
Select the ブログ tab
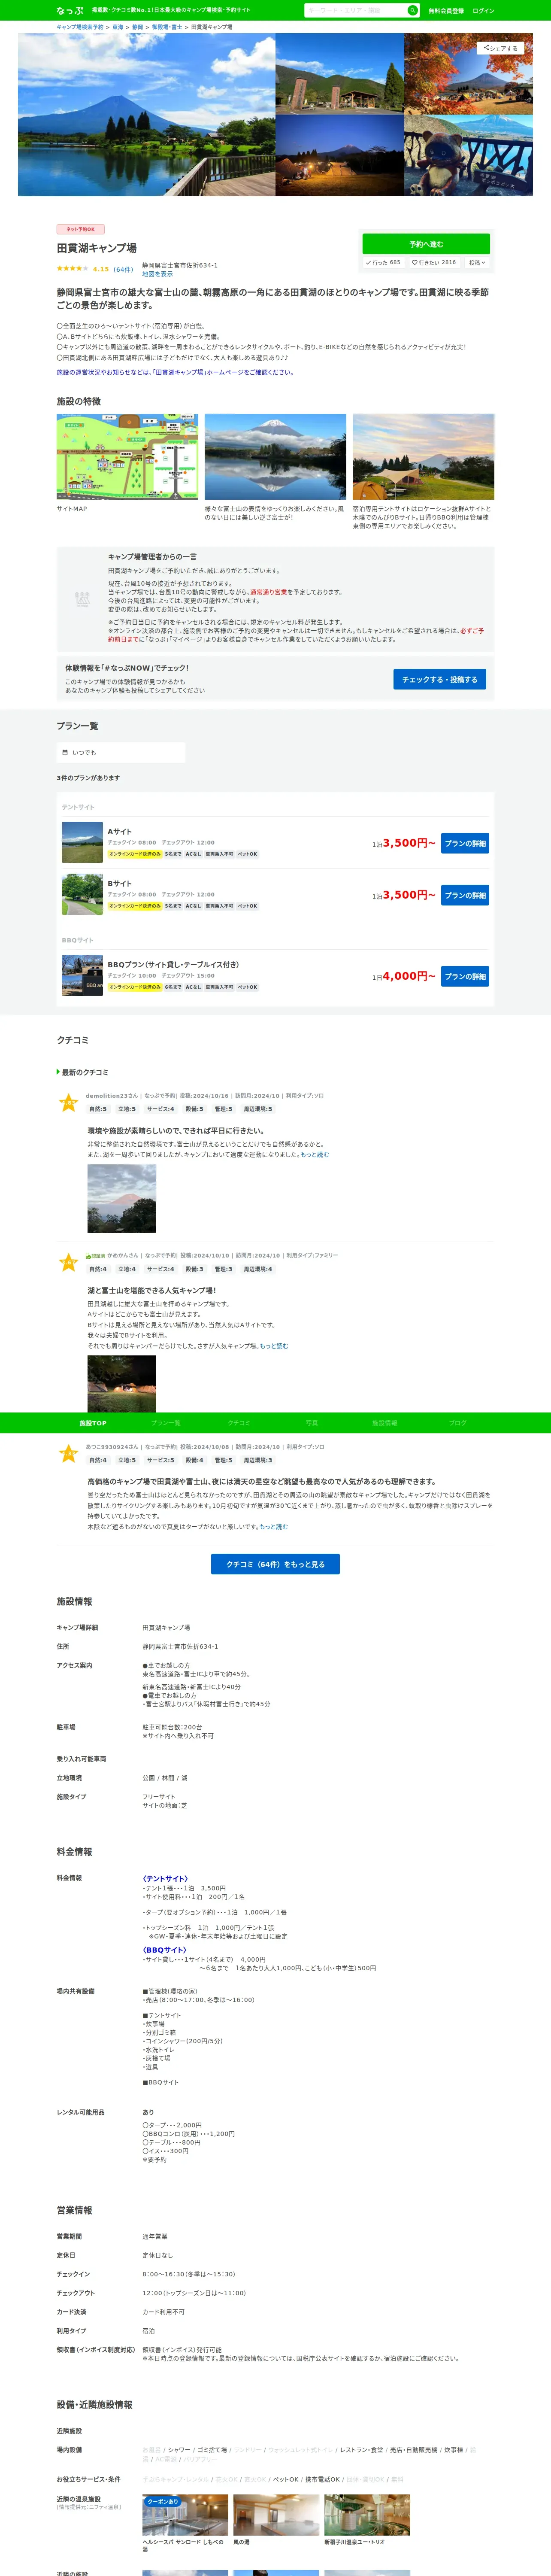click(458, 1423)
